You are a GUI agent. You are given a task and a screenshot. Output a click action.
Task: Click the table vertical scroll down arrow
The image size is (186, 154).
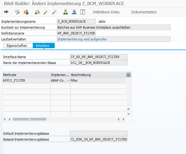point(128,114)
